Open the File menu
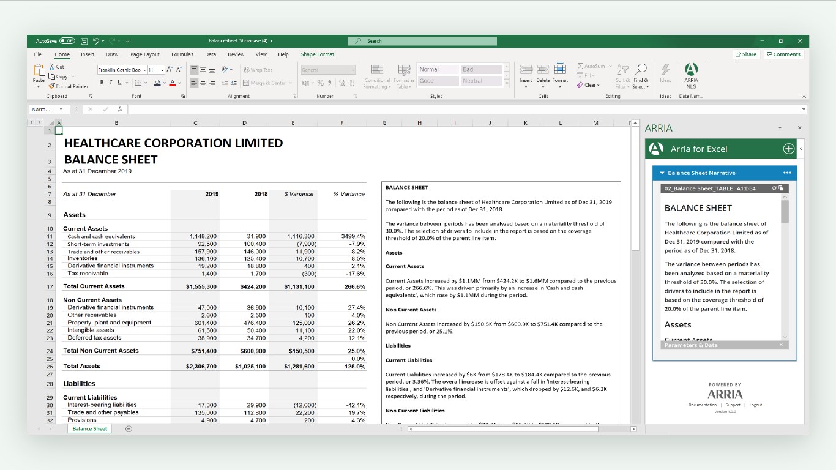Screen dimensions: 836x470 point(38,54)
